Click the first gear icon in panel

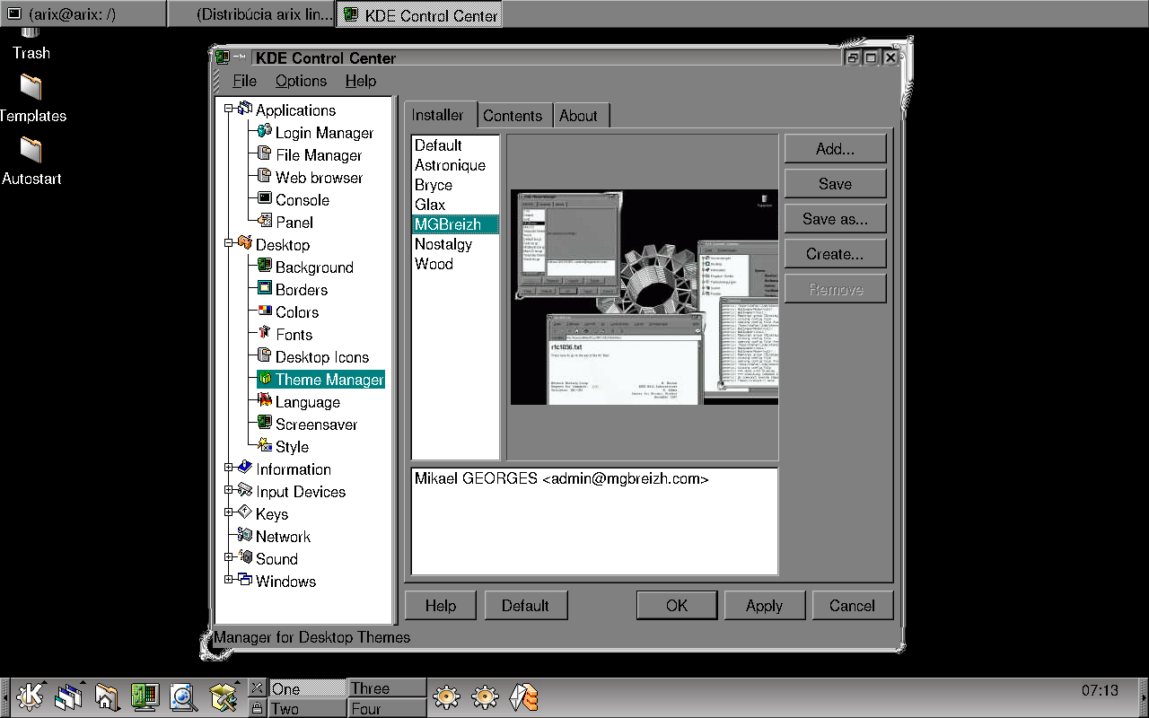point(446,696)
